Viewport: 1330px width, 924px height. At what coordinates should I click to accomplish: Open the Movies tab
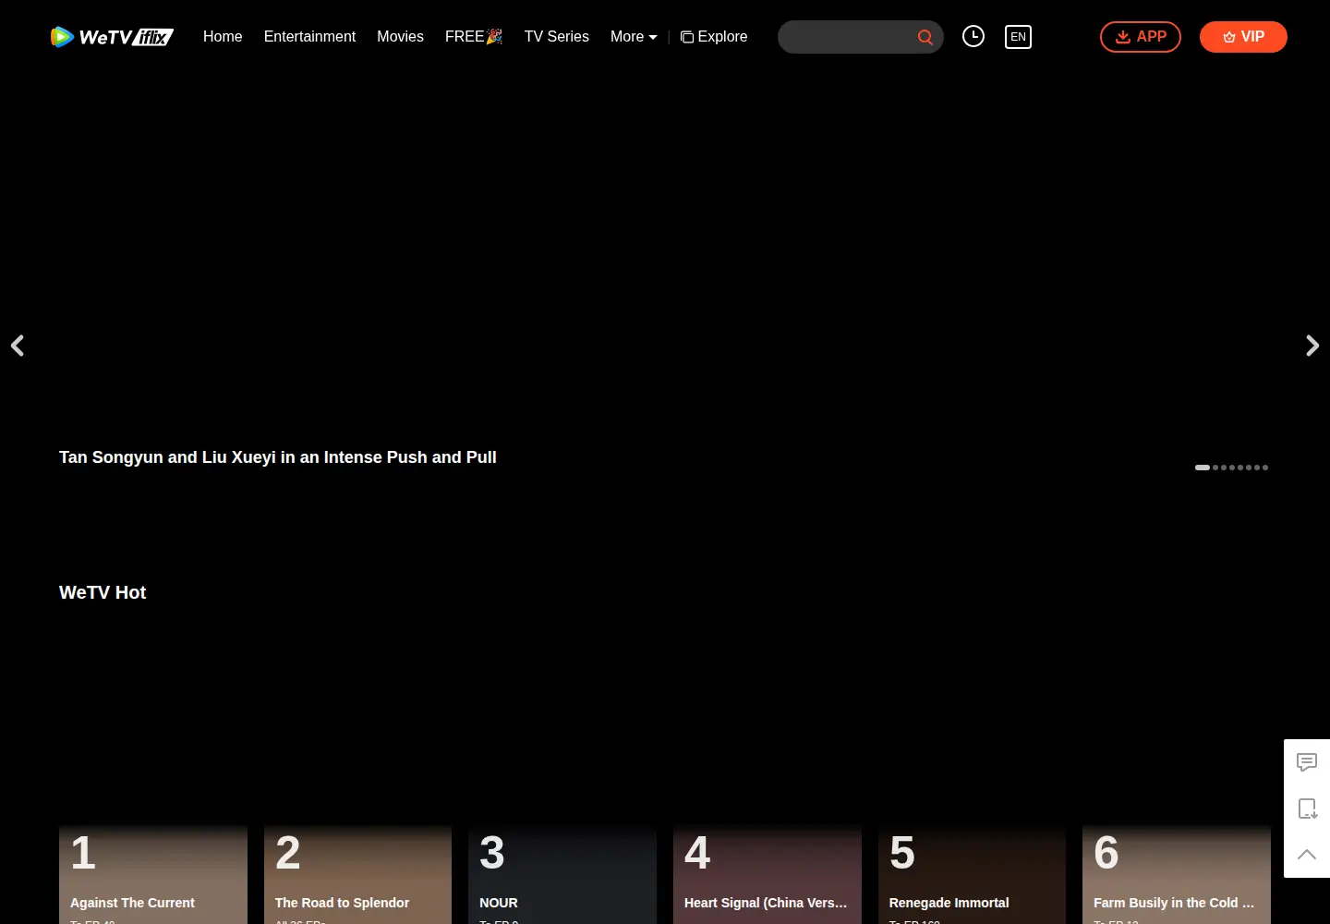400,37
